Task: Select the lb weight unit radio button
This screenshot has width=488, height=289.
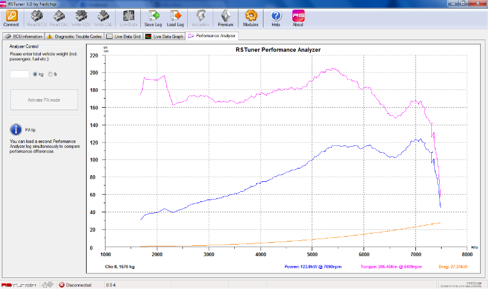Action: coord(50,74)
